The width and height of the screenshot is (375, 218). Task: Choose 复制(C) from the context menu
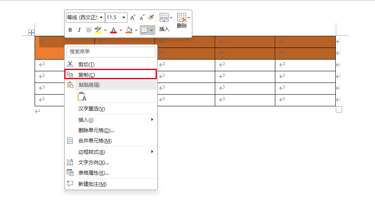click(87, 75)
